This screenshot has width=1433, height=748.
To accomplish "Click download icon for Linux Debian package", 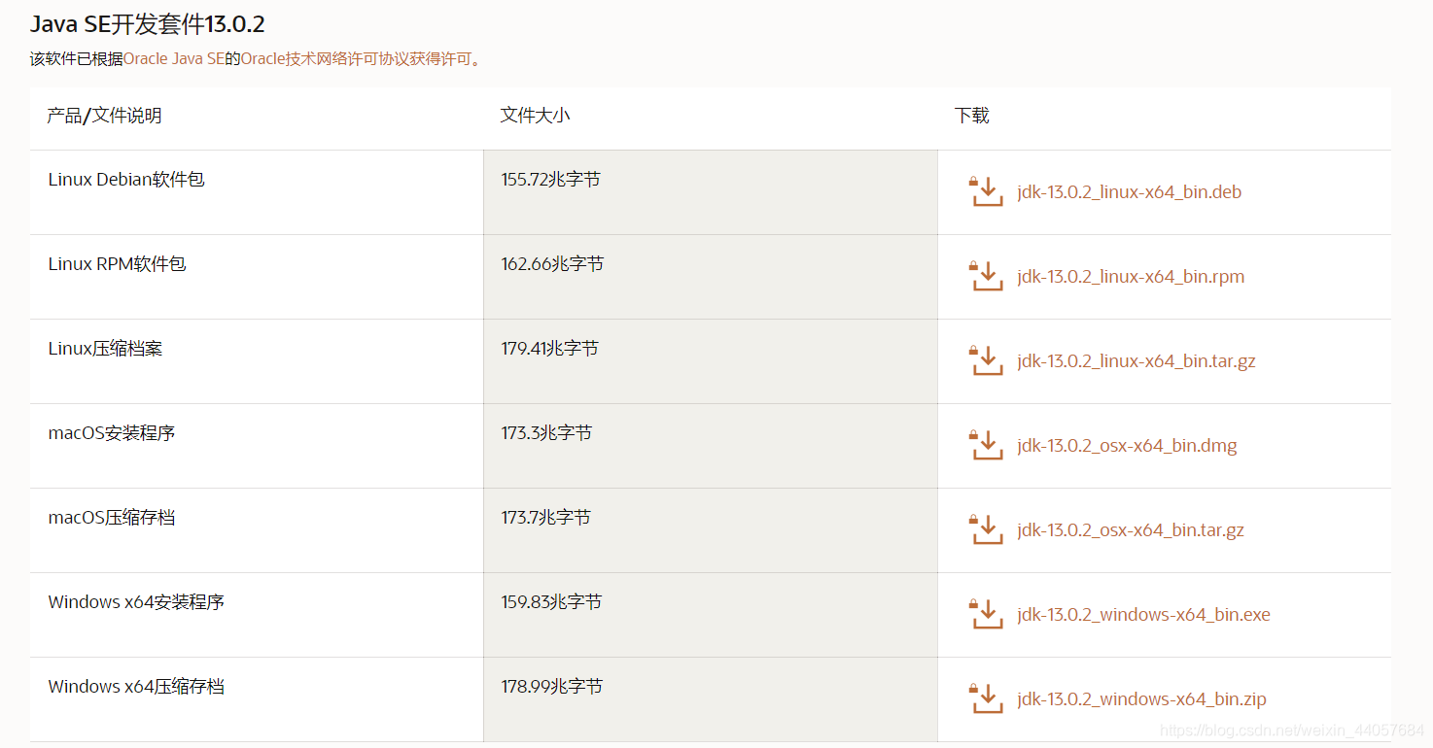I will click(986, 191).
